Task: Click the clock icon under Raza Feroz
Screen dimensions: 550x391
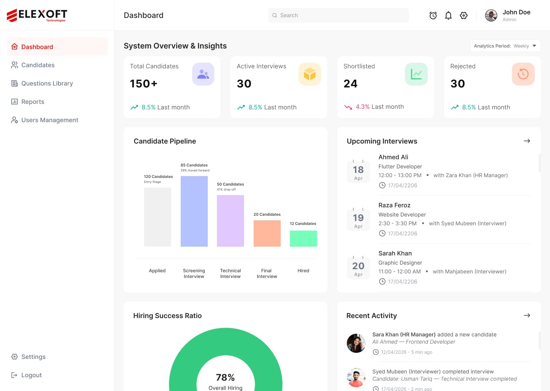Action: click(382, 233)
